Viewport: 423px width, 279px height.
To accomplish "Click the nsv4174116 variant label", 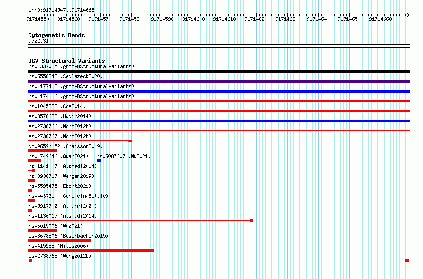I will [x=81, y=96].
